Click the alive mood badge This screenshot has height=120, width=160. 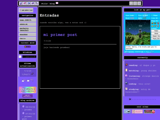point(28,47)
